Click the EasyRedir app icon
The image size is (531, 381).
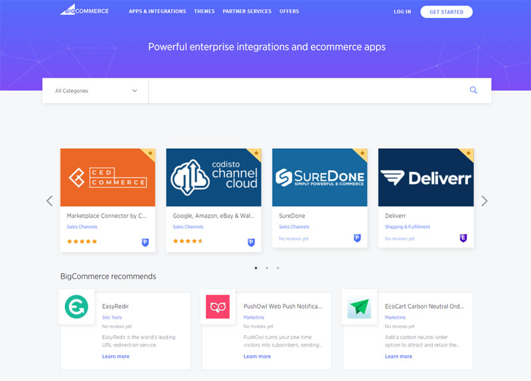pyautogui.click(x=76, y=307)
